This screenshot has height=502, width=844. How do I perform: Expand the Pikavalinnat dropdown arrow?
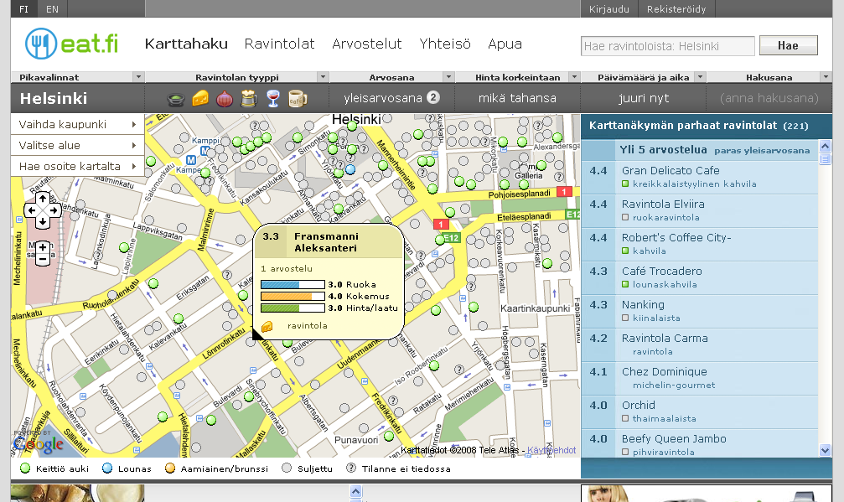click(138, 77)
